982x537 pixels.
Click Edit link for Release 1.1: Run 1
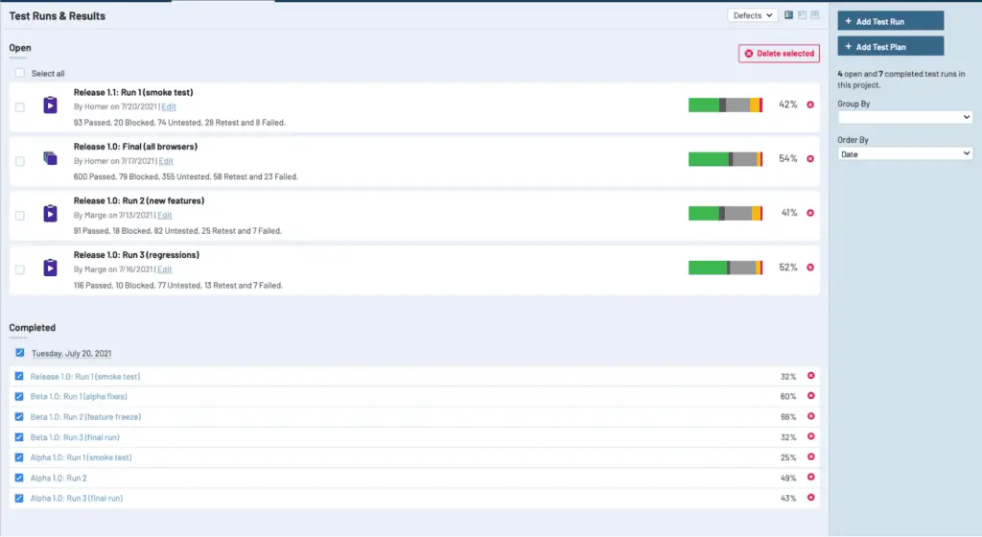coord(169,107)
